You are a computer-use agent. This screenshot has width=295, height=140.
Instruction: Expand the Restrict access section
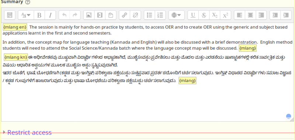4,132
